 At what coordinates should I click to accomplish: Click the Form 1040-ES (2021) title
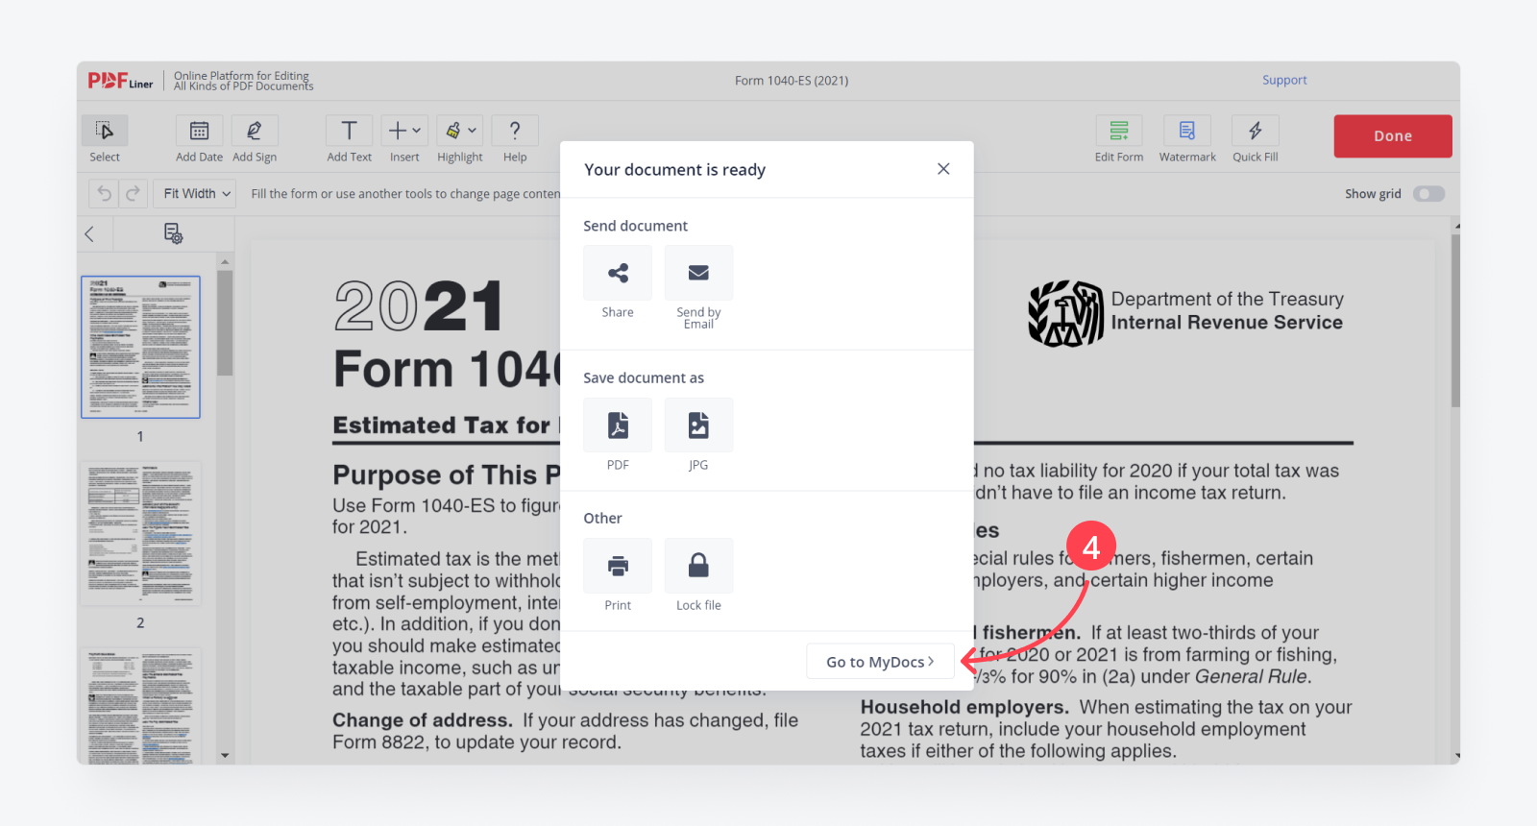pyautogui.click(x=792, y=81)
